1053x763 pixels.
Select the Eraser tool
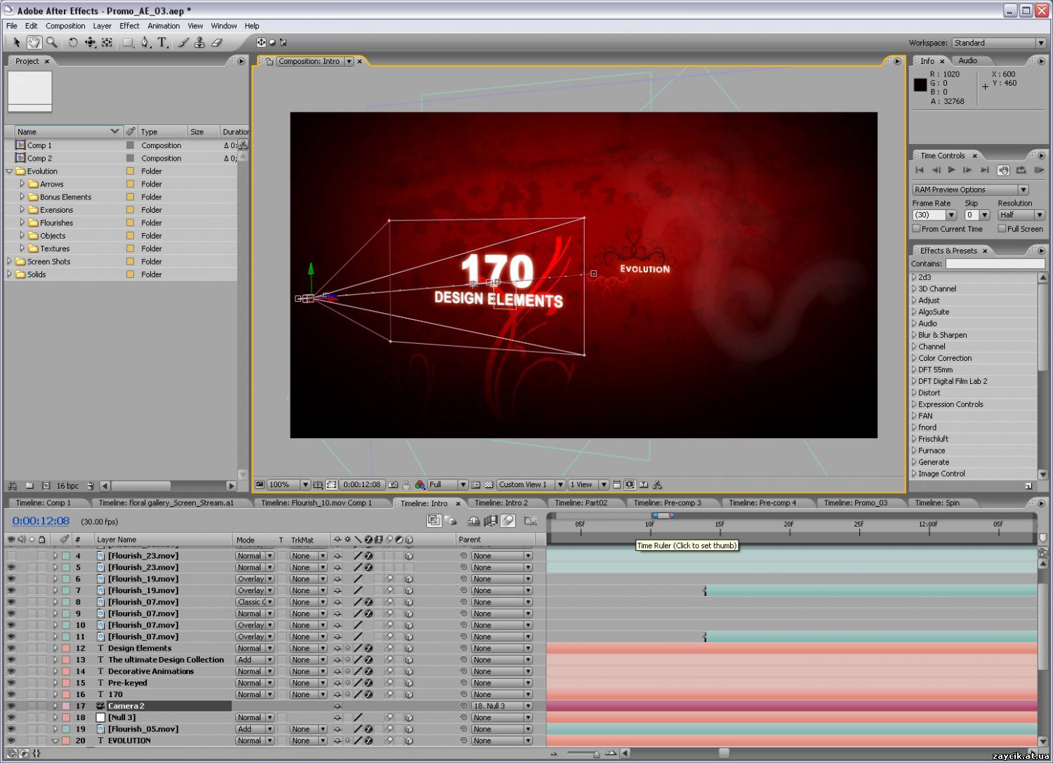click(216, 43)
